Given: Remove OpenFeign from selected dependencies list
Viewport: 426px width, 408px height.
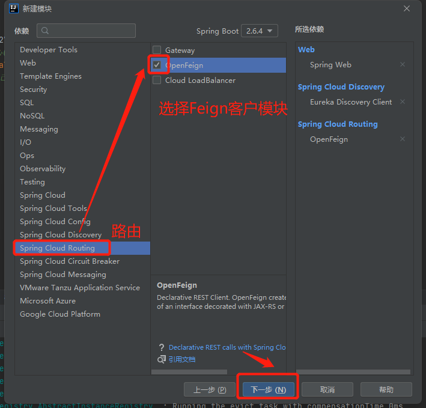Looking at the screenshot, I should (403, 139).
